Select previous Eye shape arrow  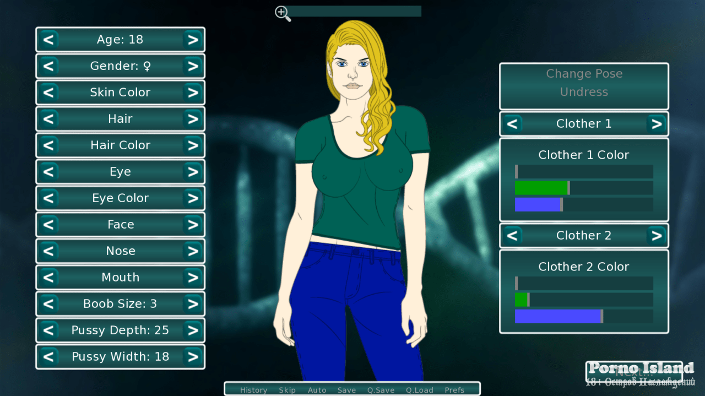(48, 172)
